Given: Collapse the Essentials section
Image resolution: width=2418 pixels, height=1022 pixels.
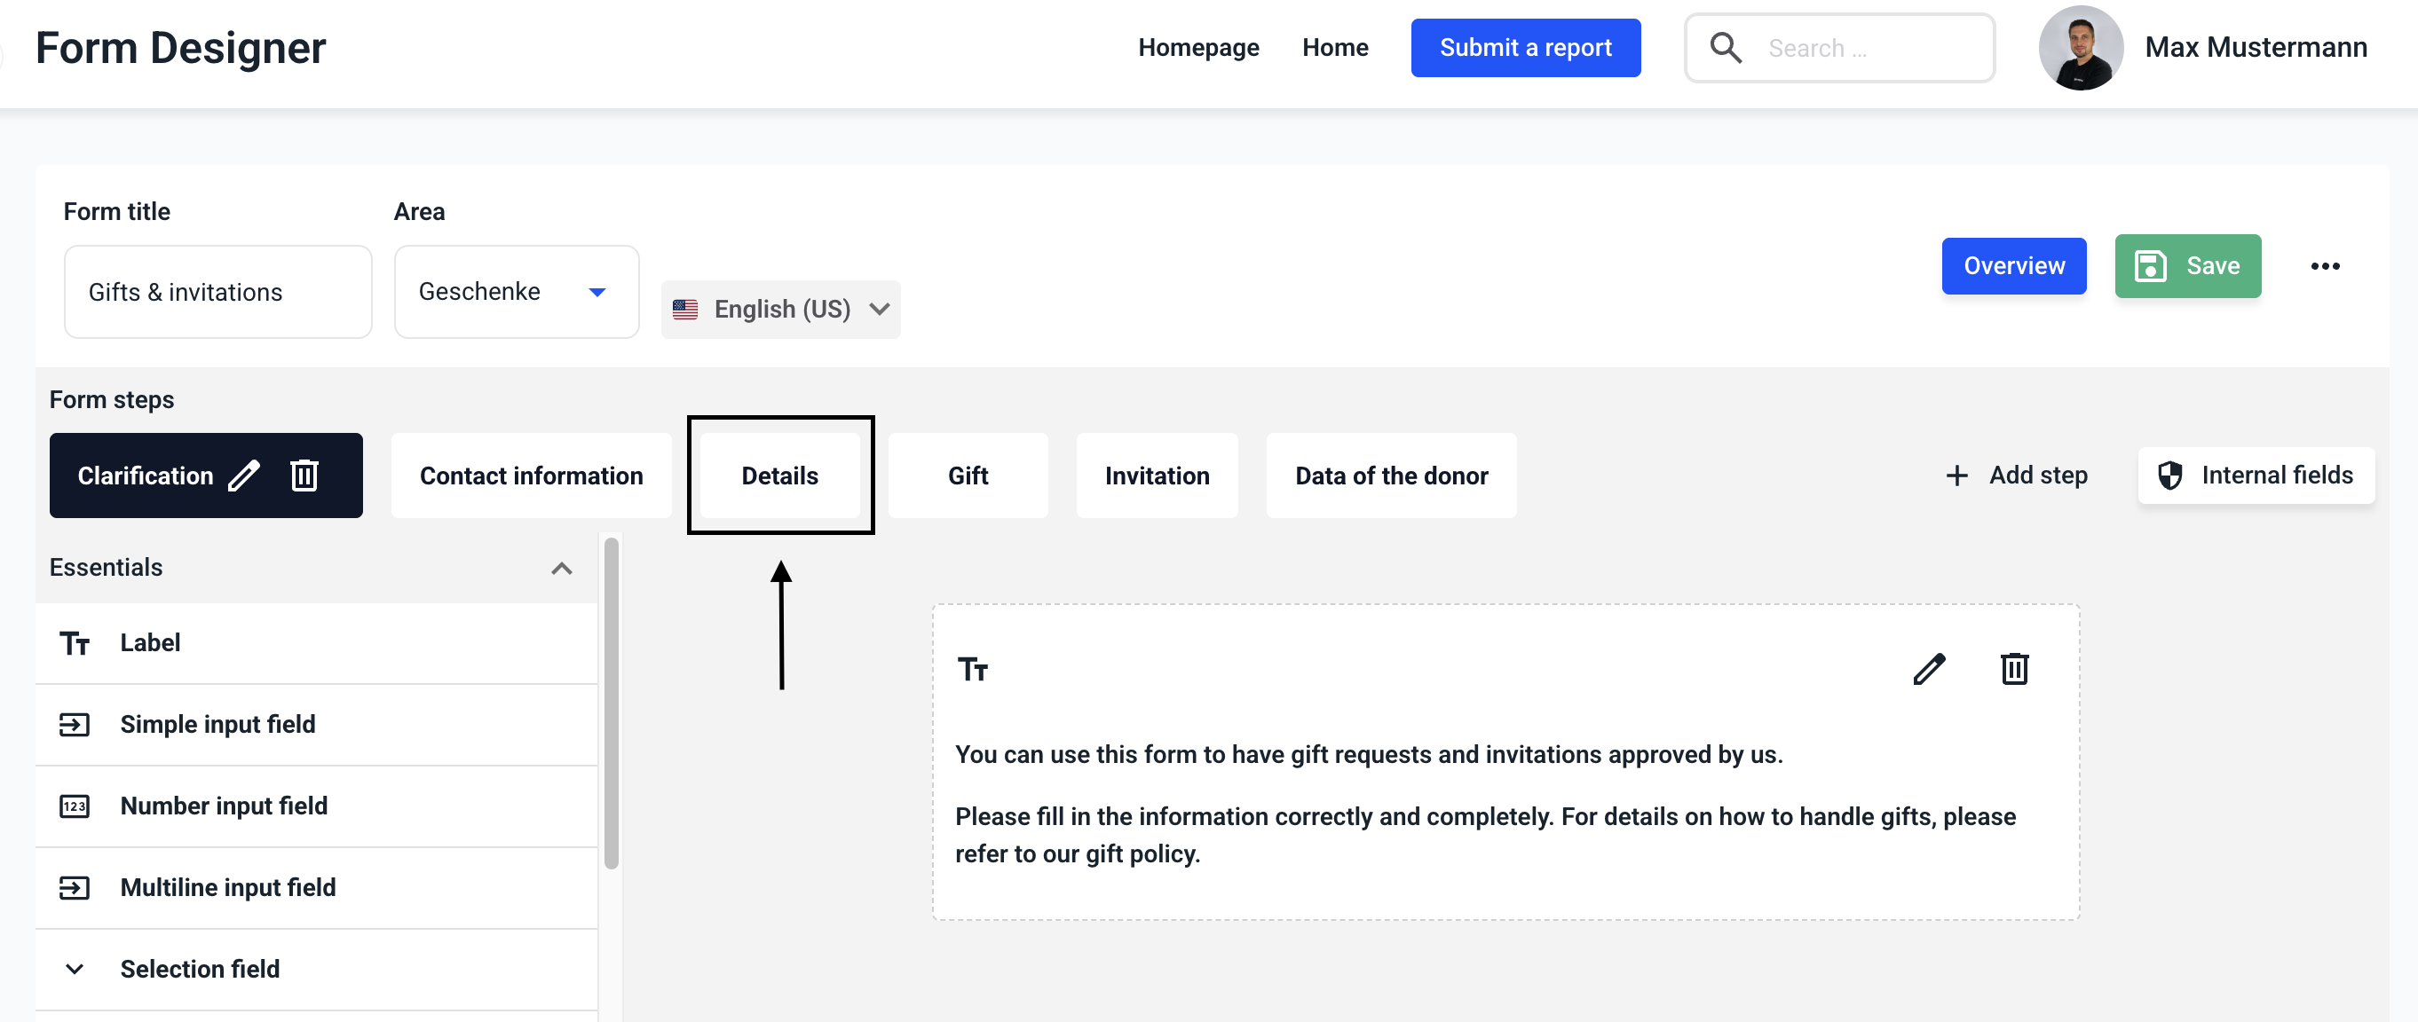Looking at the screenshot, I should pos(561,569).
